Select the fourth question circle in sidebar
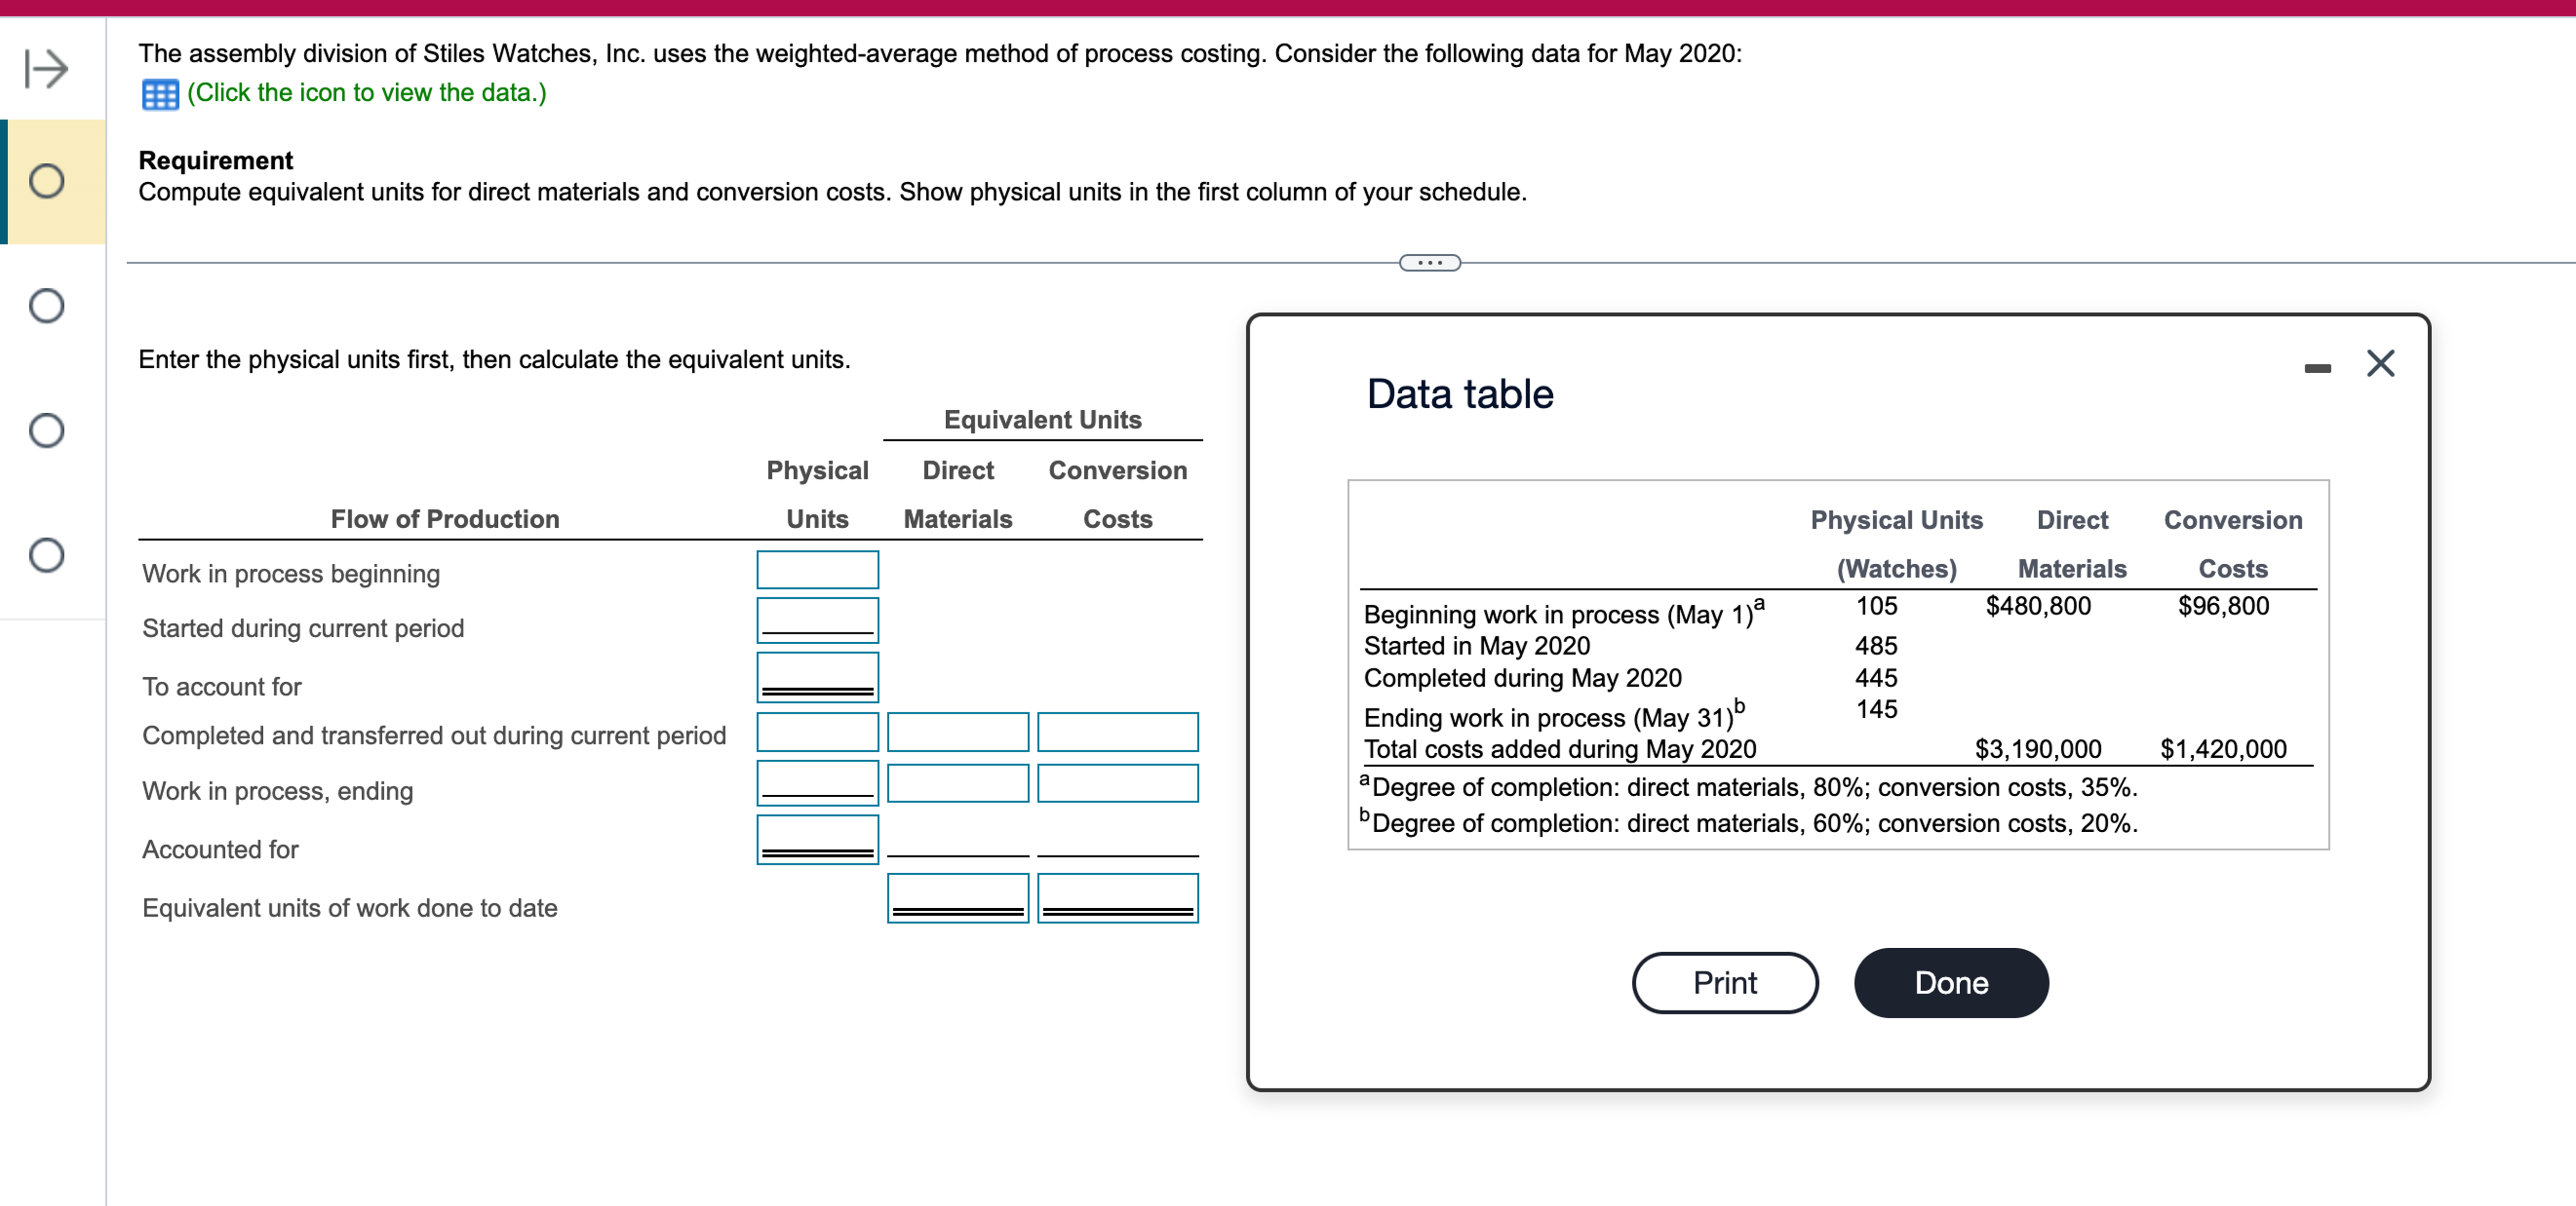Image resolution: width=2576 pixels, height=1206 pixels. 47,555
